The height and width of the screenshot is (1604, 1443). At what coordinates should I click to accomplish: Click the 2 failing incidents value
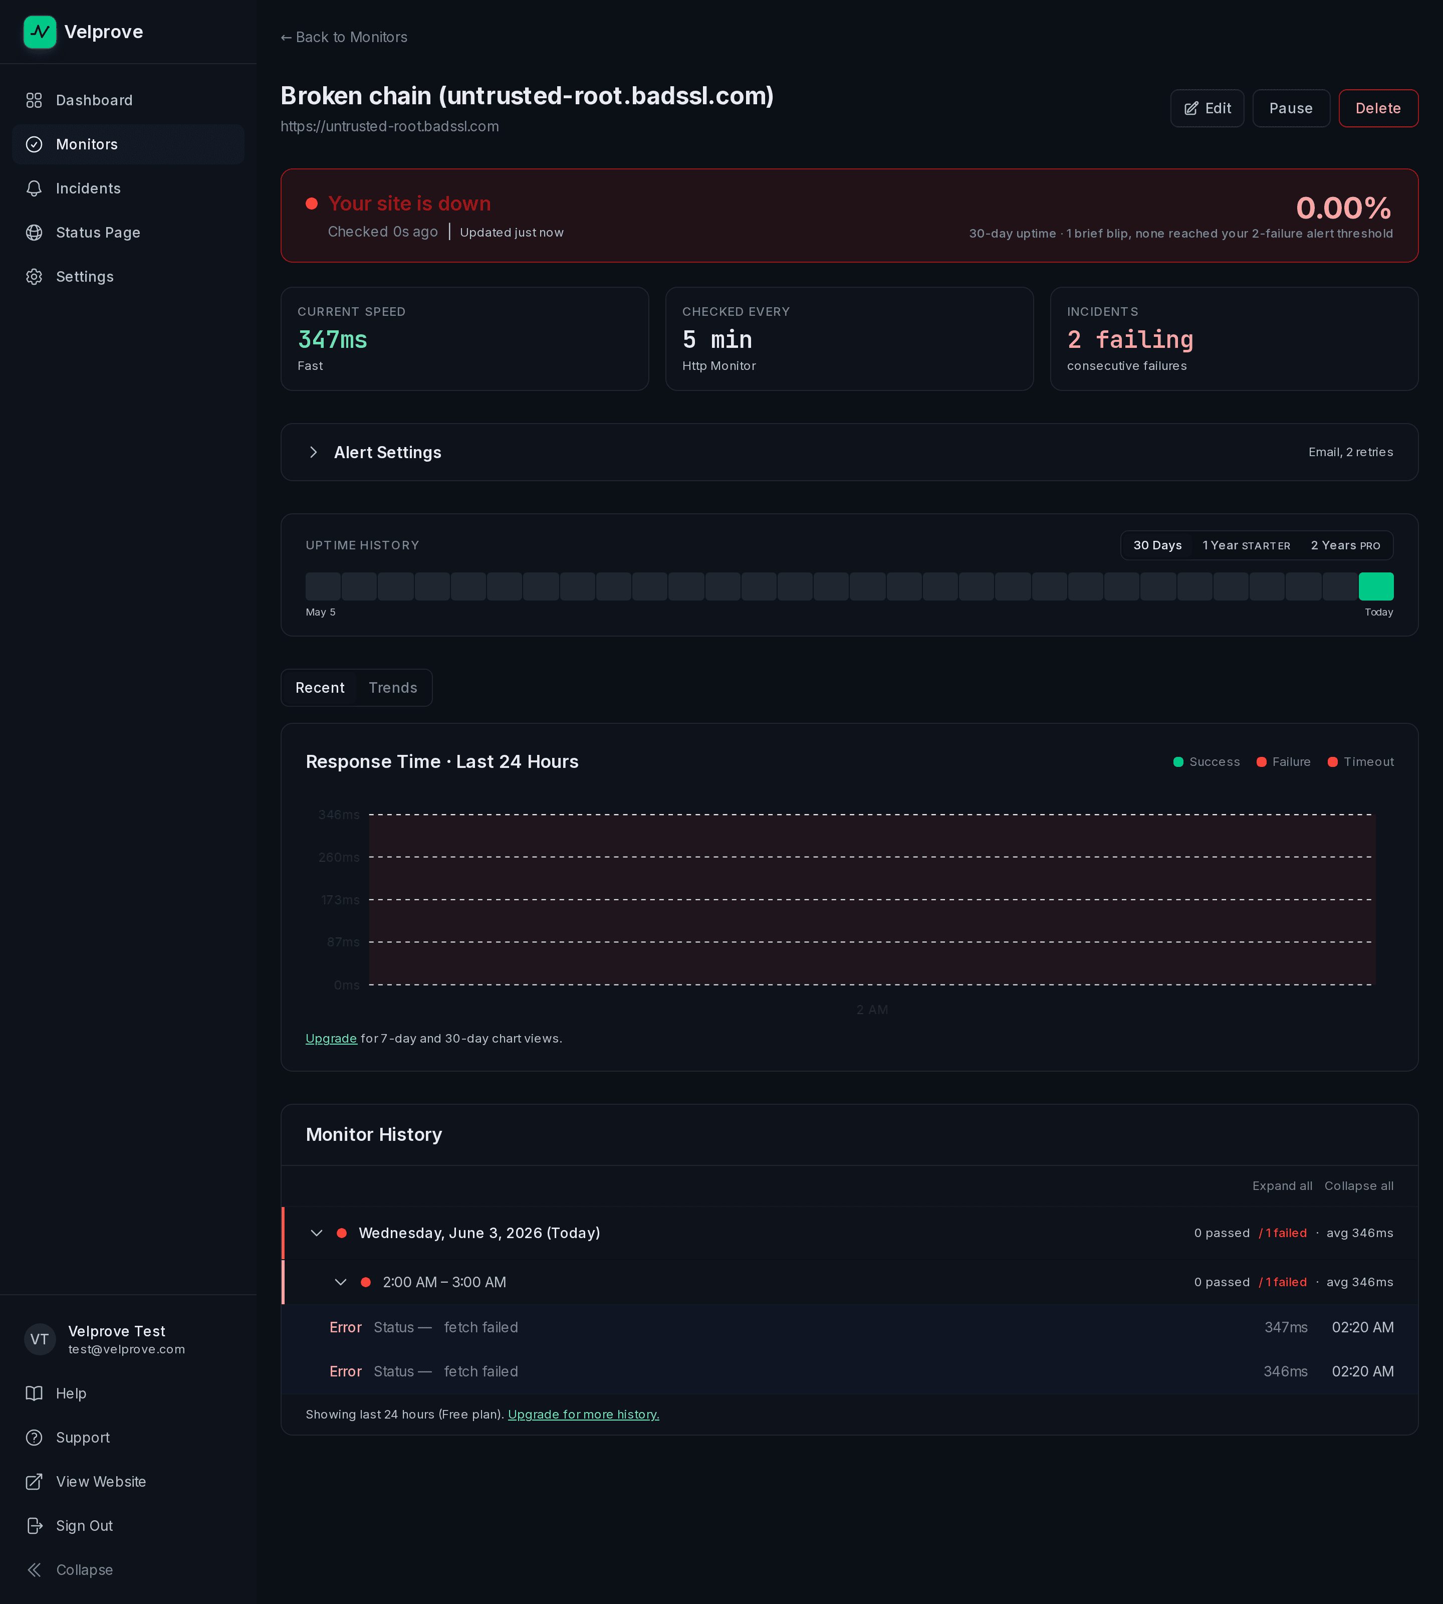tap(1130, 339)
